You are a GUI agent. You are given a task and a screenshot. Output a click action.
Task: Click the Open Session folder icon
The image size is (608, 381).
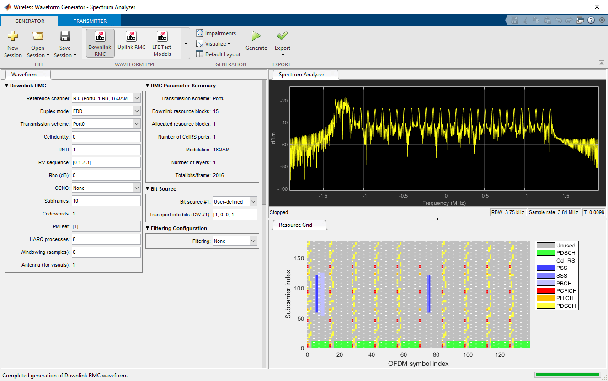pyautogui.click(x=37, y=37)
